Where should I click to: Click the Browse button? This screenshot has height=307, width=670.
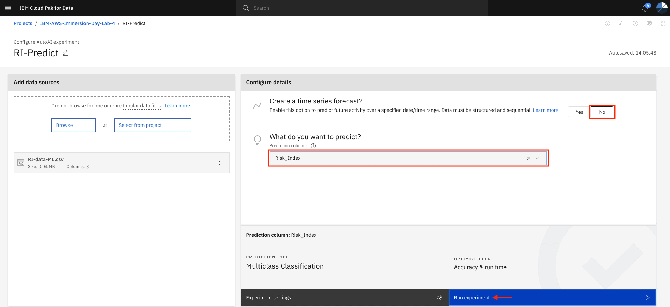[x=73, y=125]
